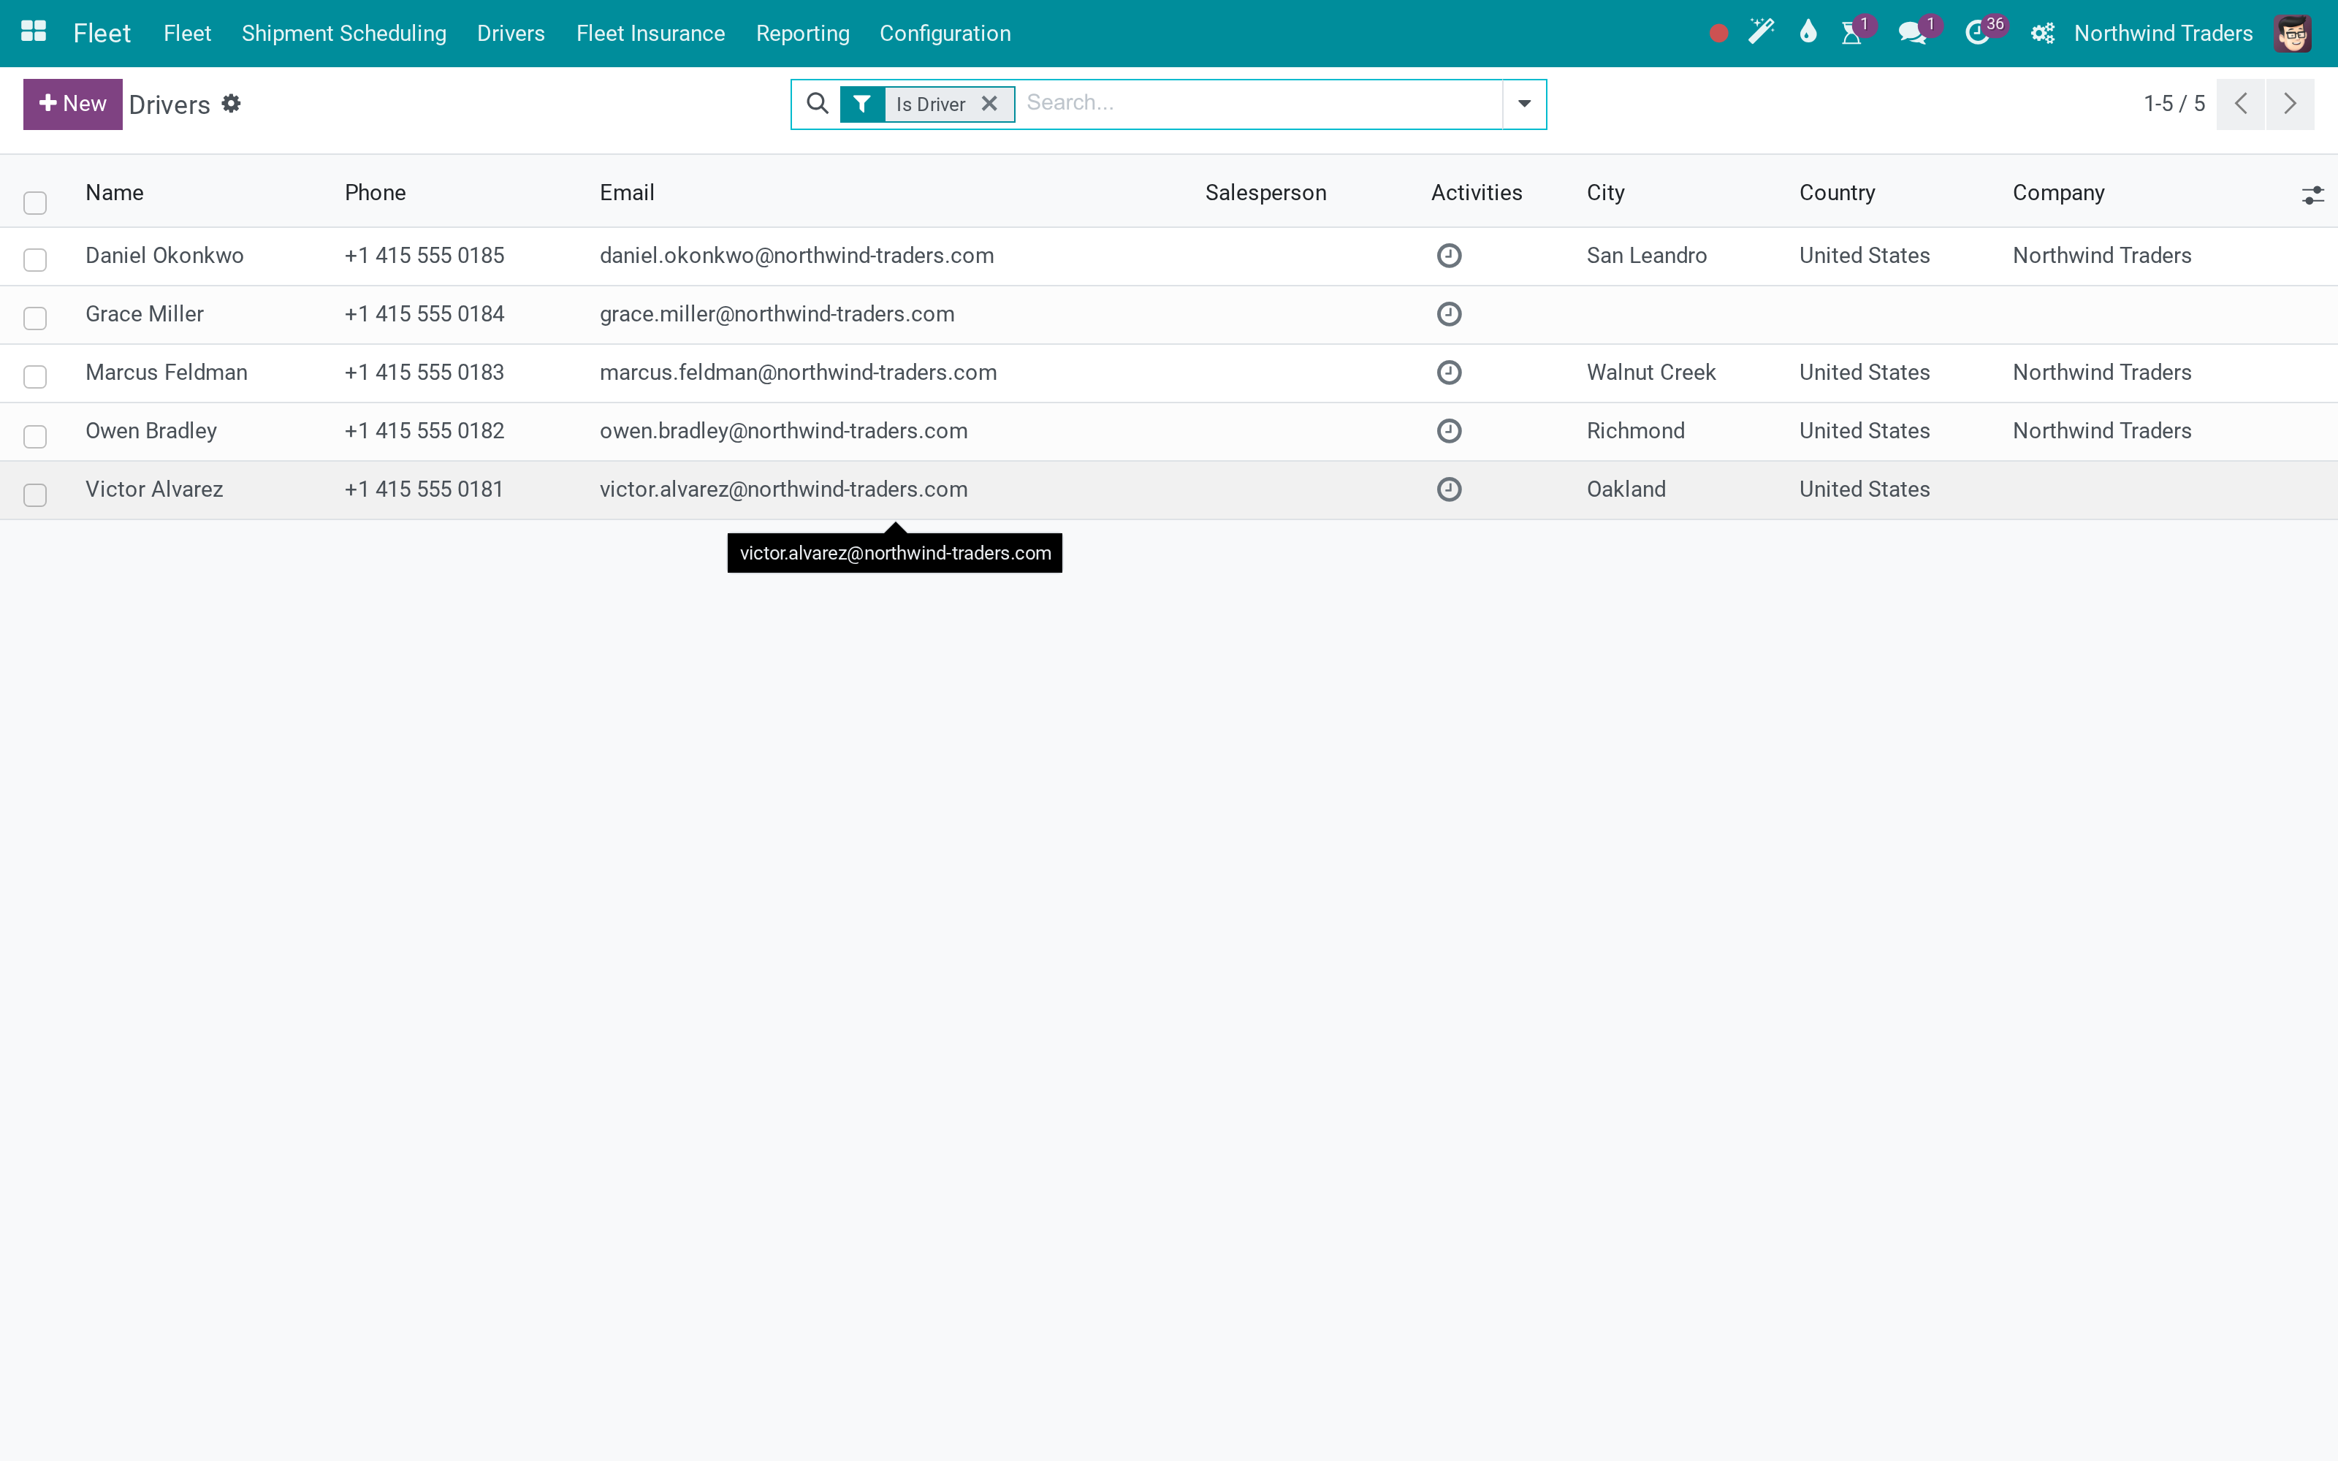This screenshot has width=2338, height=1461.
Task: Click the 1-5 / 5 pager counter
Action: 2174,104
